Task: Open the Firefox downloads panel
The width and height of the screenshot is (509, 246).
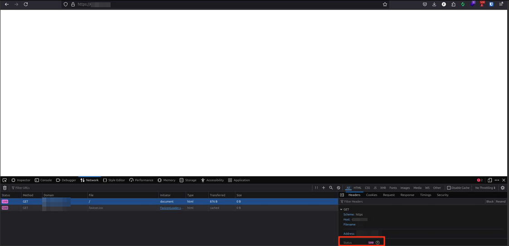Action: point(434,5)
